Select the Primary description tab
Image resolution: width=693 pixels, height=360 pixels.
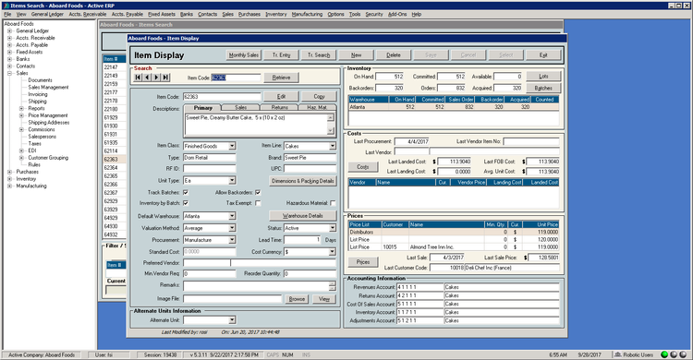(203, 107)
